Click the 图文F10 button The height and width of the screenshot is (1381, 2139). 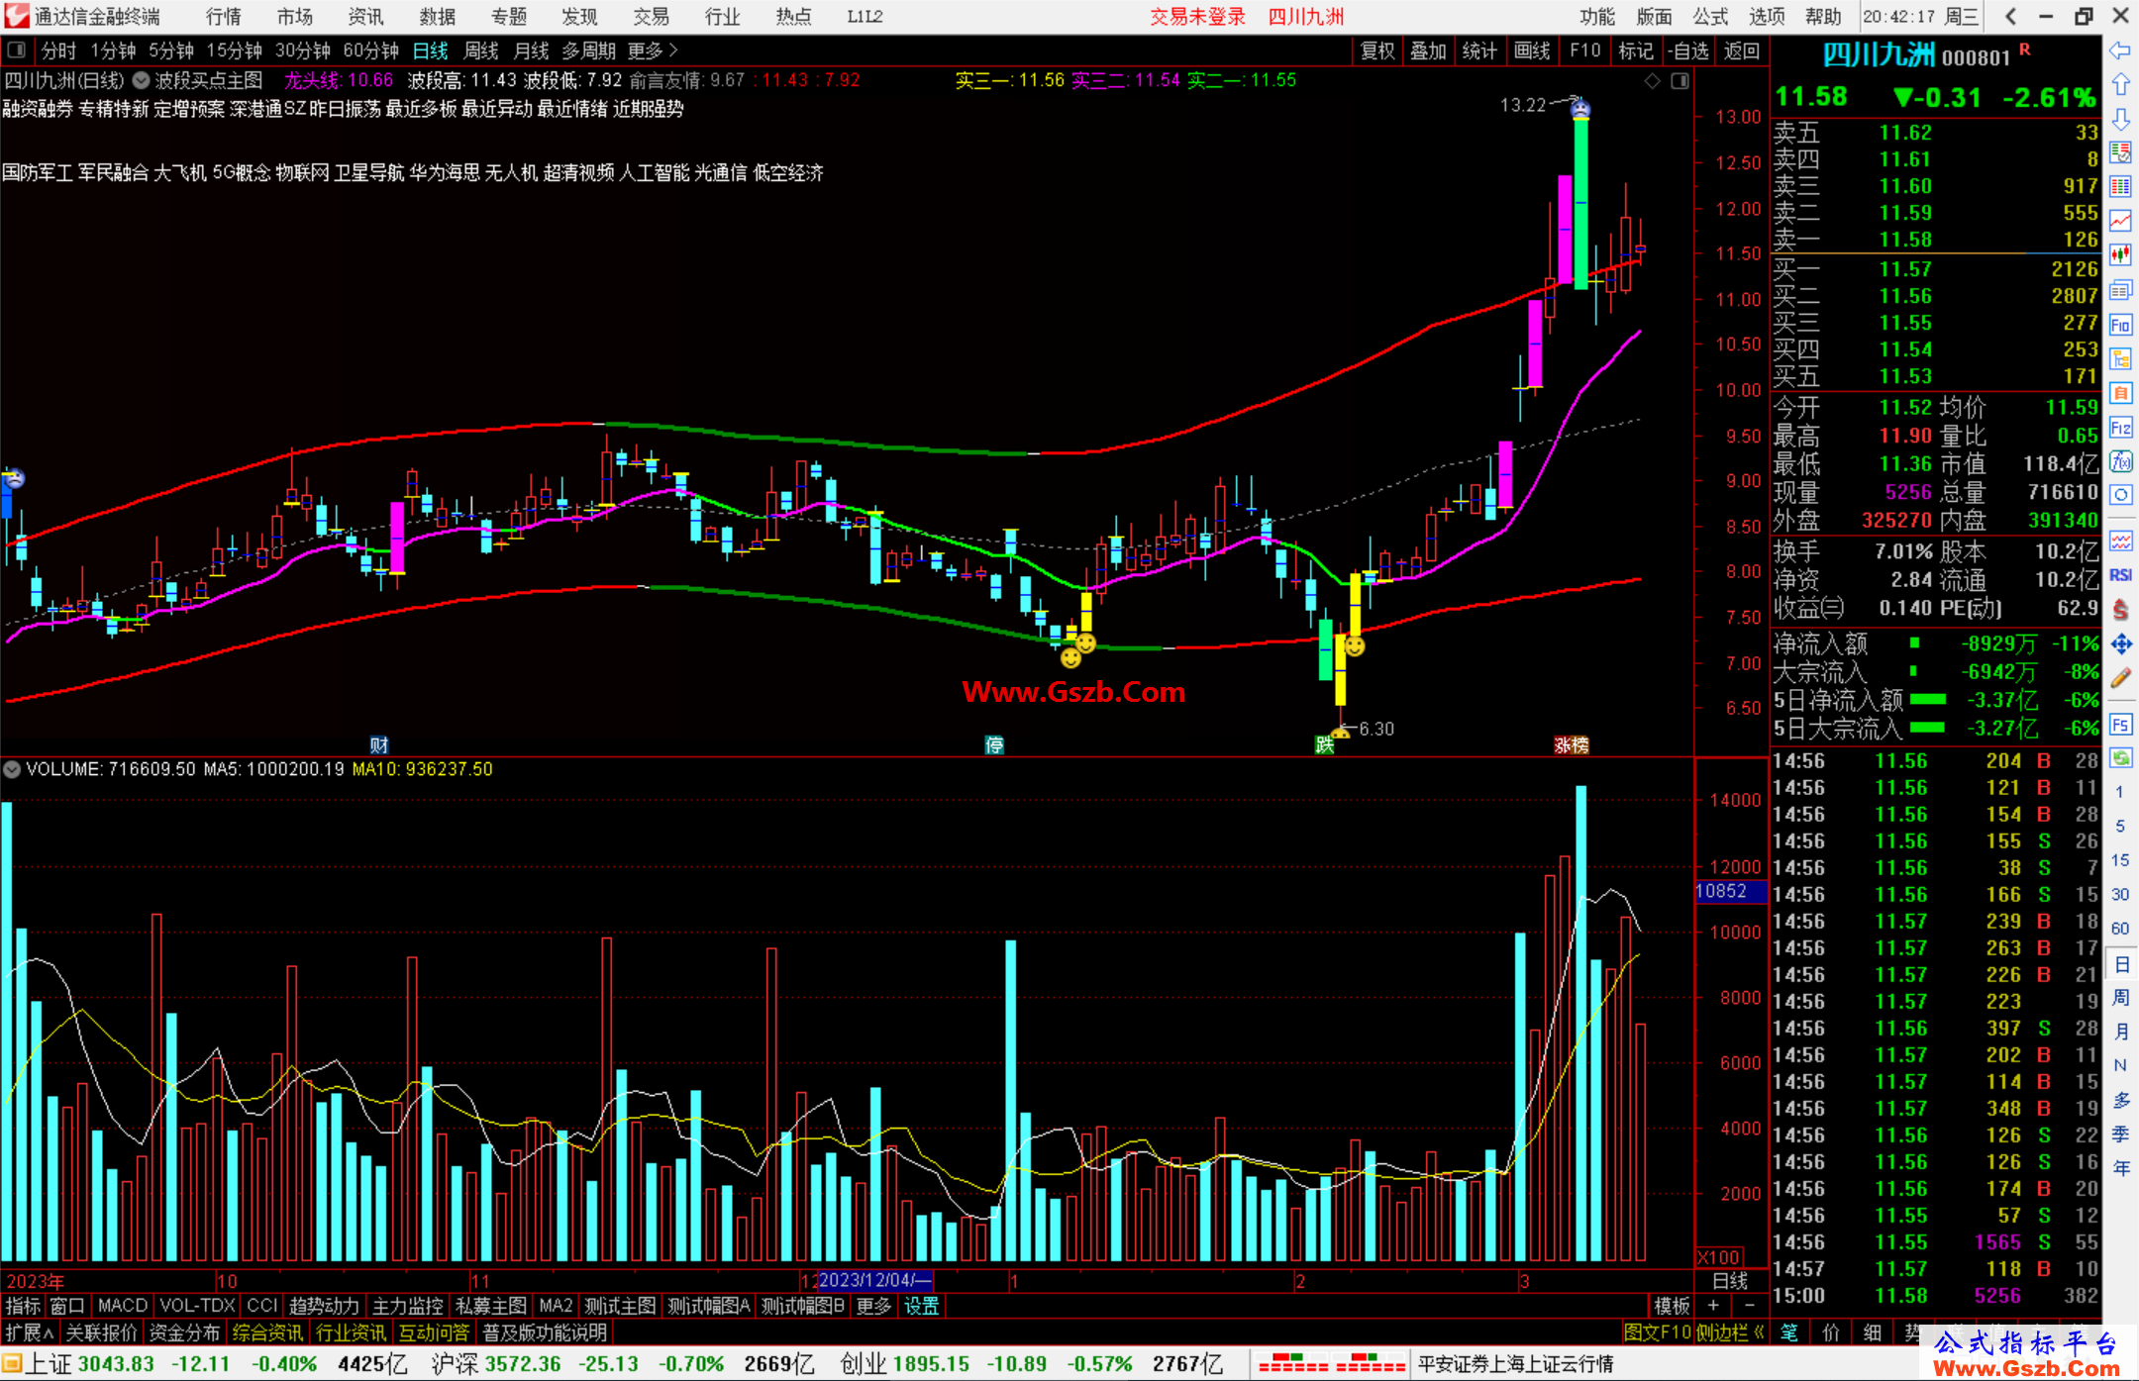(x=1658, y=1332)
